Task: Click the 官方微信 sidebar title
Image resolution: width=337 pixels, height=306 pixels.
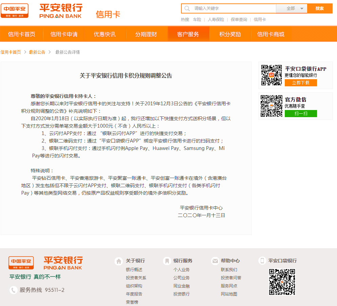Action: pos(296,100)
